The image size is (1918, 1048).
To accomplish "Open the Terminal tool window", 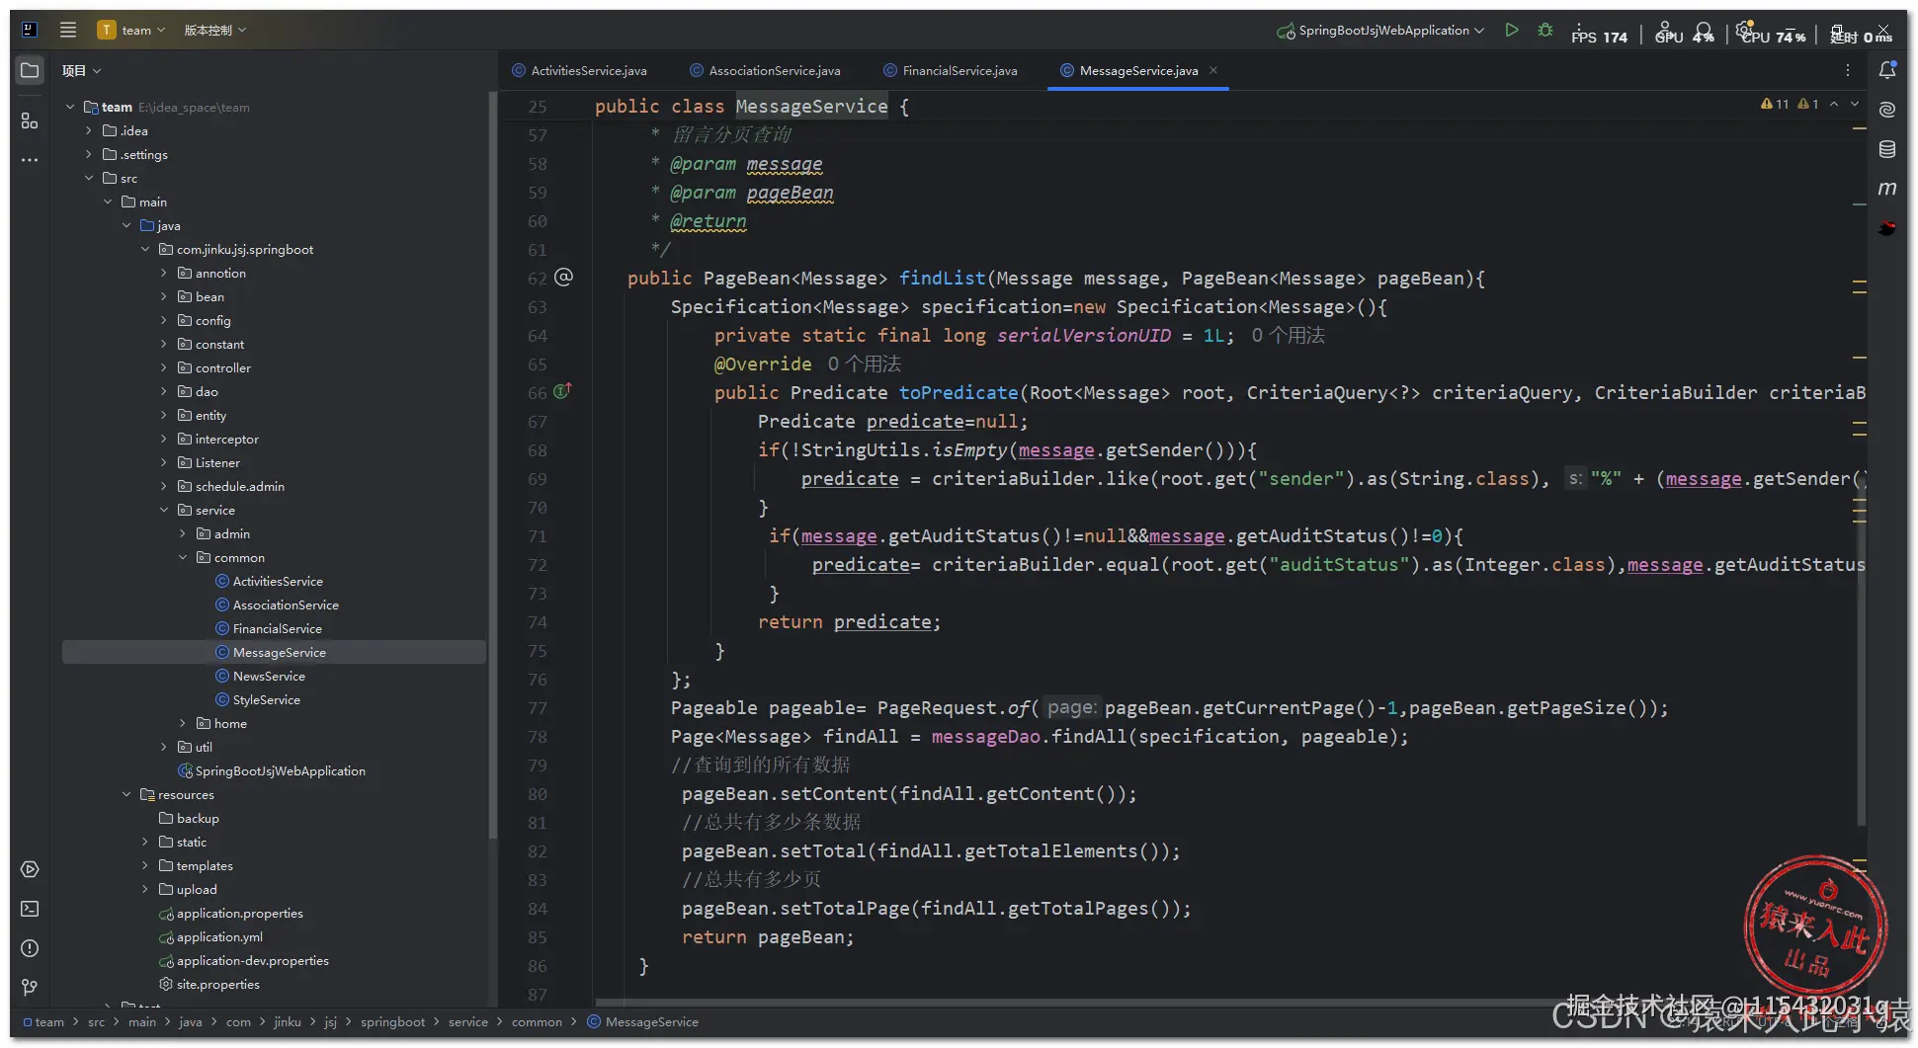I will [30, 909].
